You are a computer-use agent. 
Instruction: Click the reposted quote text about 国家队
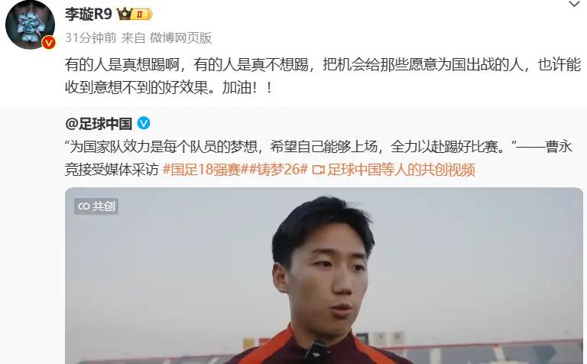(x=318, y=158)
